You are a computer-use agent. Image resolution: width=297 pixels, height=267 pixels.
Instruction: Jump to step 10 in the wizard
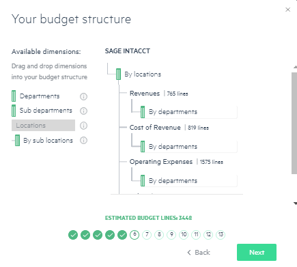(184, 235)
